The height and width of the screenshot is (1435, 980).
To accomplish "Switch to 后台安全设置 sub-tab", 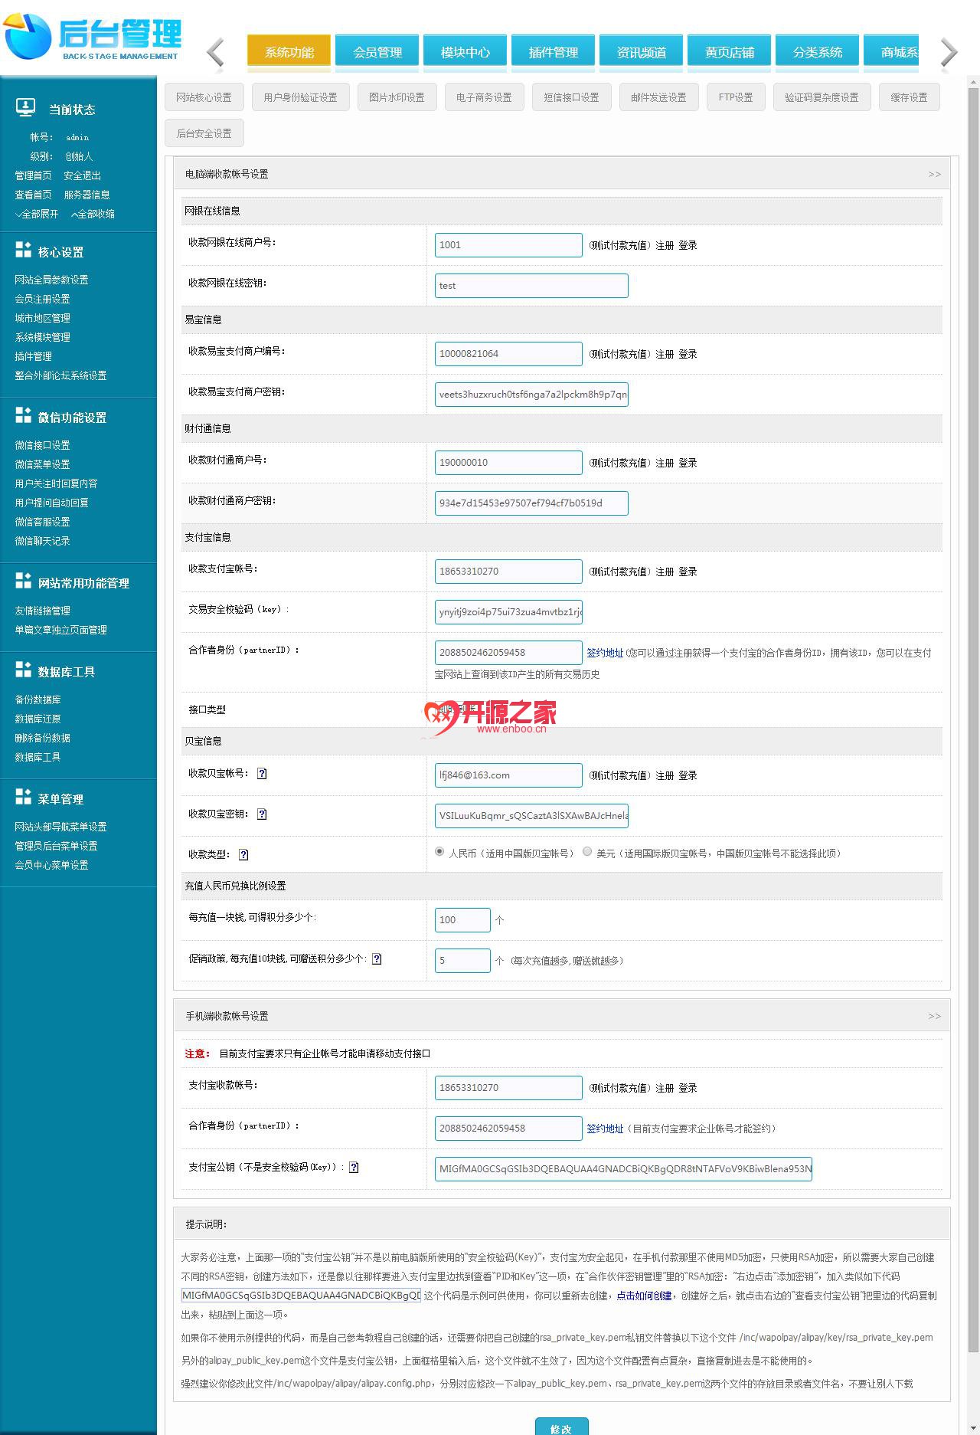I will point(204,133).
